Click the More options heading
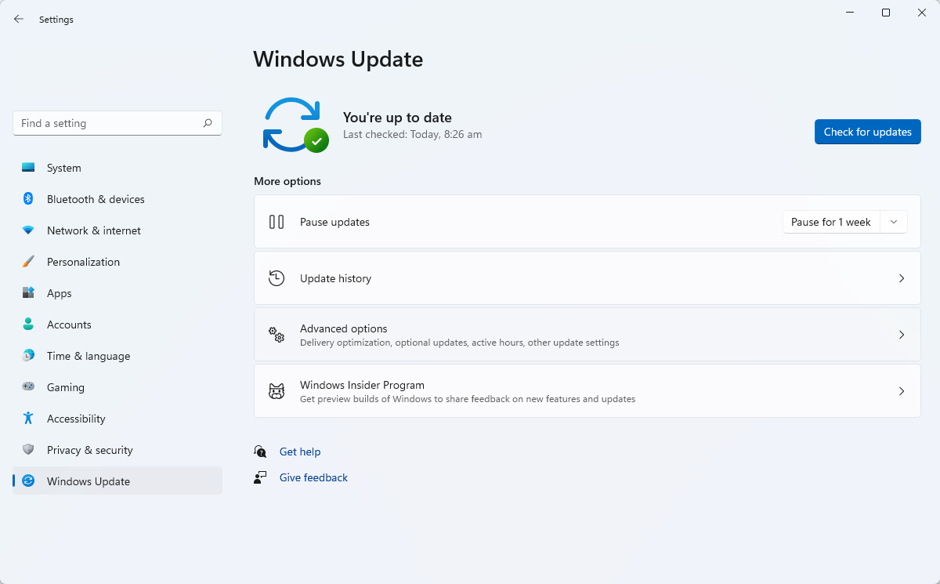This screenshot has height=584, width=940. [287, 181]
